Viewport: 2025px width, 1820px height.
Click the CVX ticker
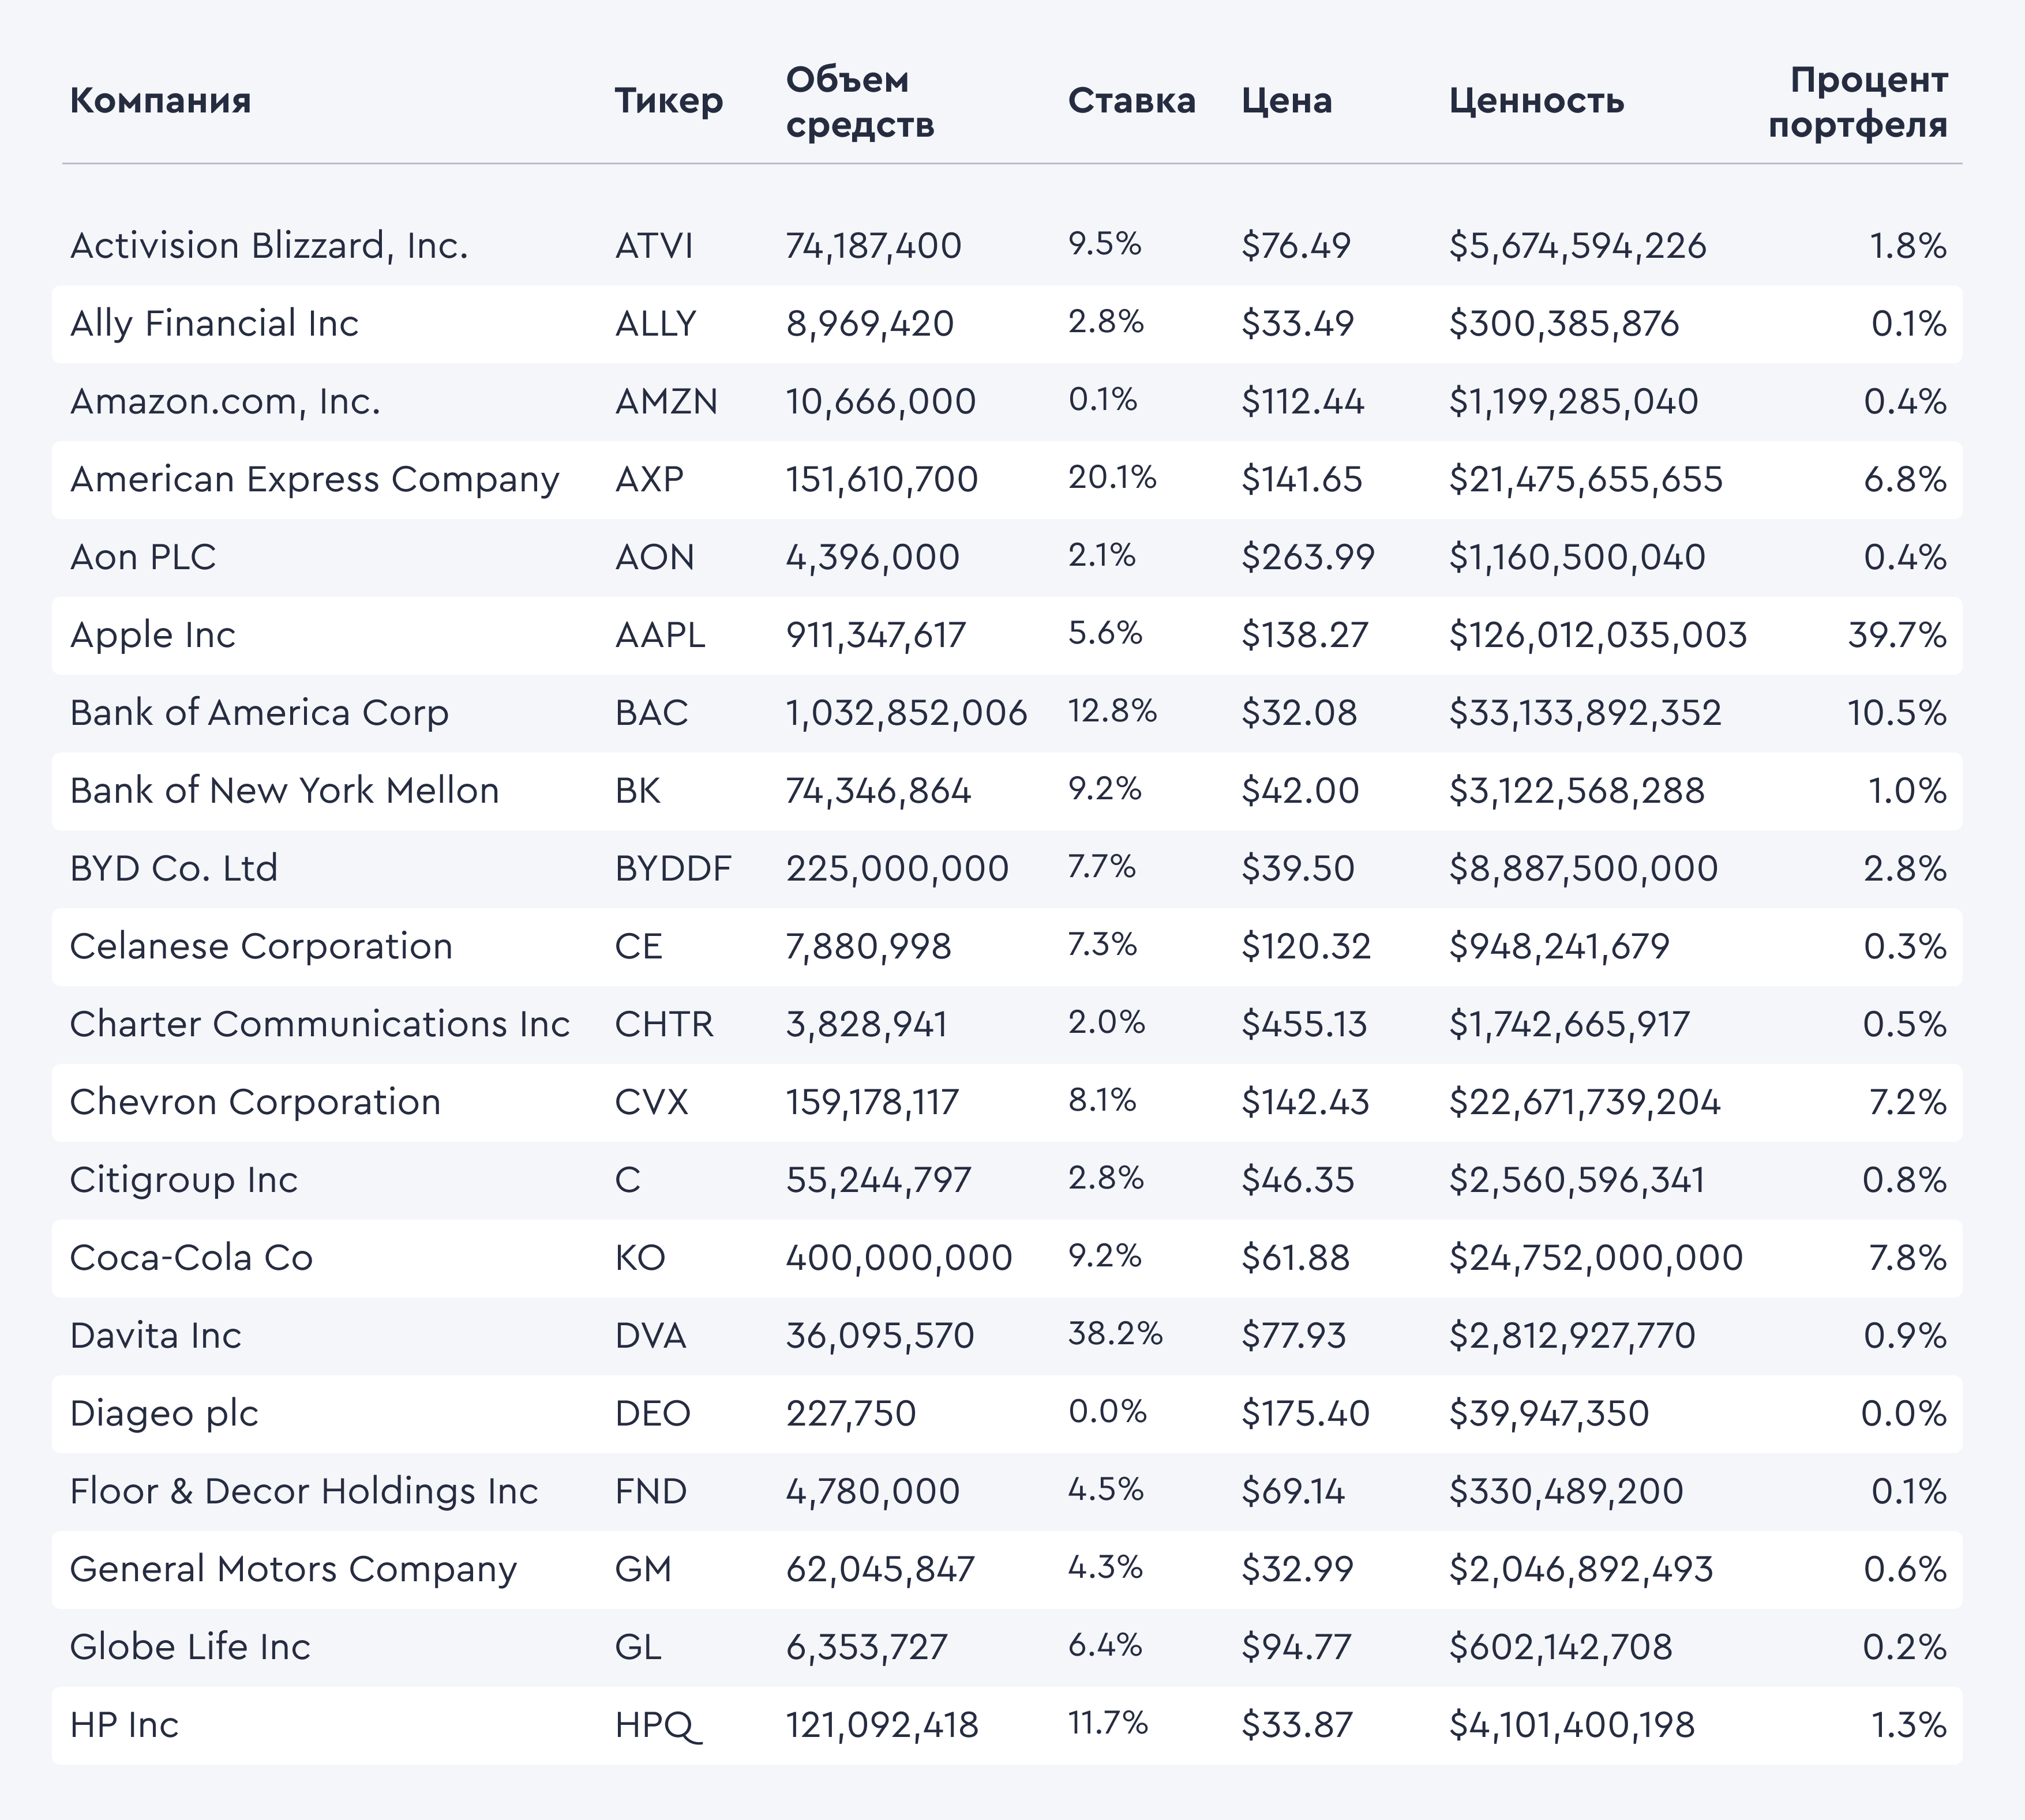pyautogui.click(x=651, y=1103)
